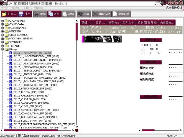Image resolution: width=184 pixels, height=138 pixels.
Task: Expand the COLORNAMES tree node
Action: [x=2, y=21]
